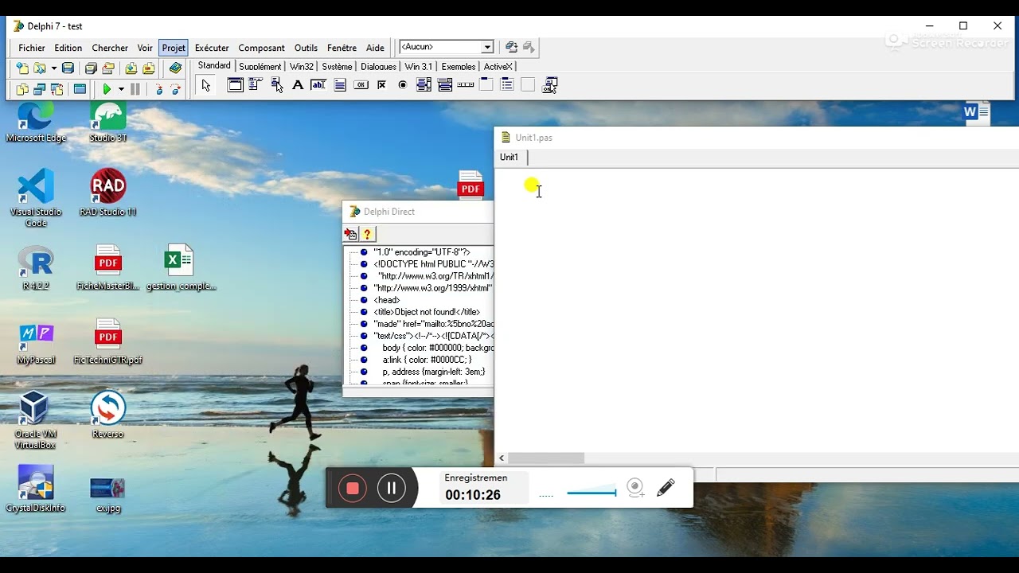Select the CheckBox component in palette
The height and width of the screenshot is (573, 1019).
[x=382, y=85]
